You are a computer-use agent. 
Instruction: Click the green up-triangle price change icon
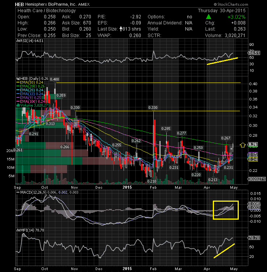(x=209, y=17)
